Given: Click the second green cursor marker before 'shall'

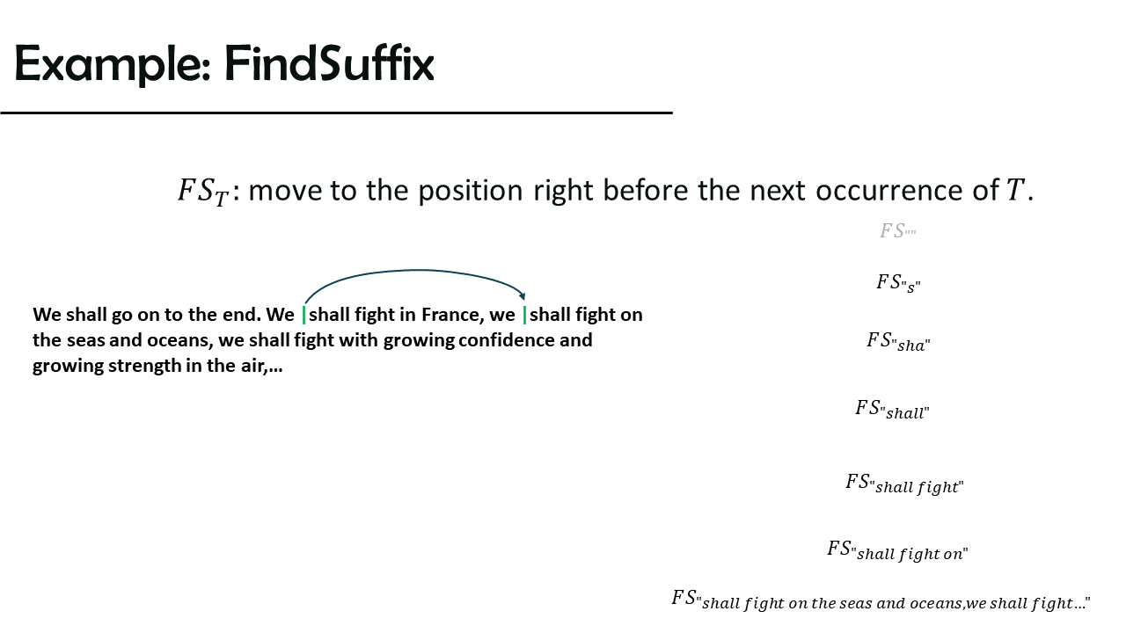Looking at the screenshot, I should click(x=525, y=315).
